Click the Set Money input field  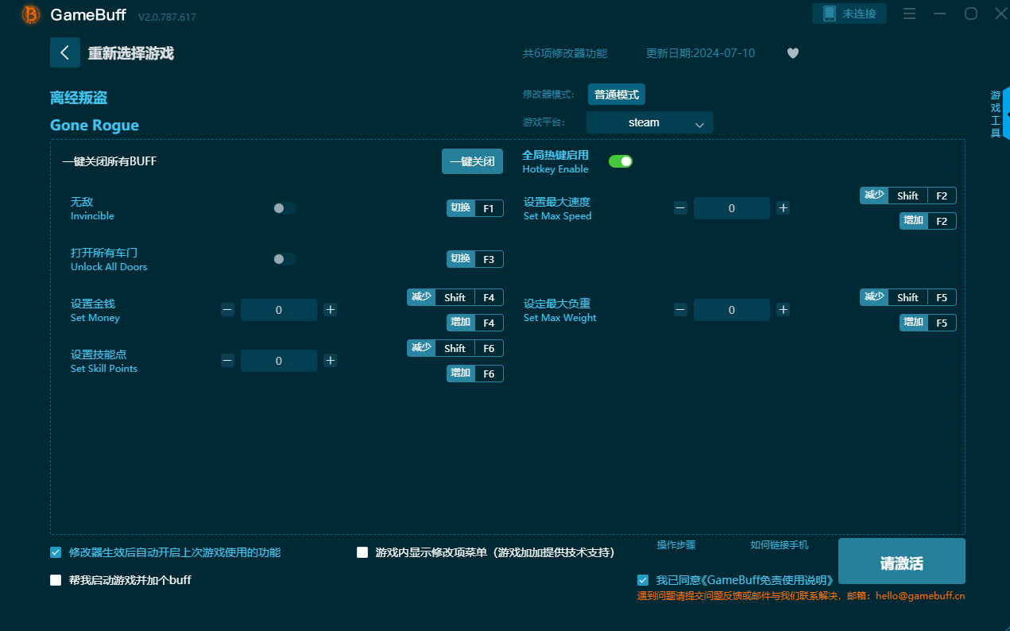click(x=278, y=310)
